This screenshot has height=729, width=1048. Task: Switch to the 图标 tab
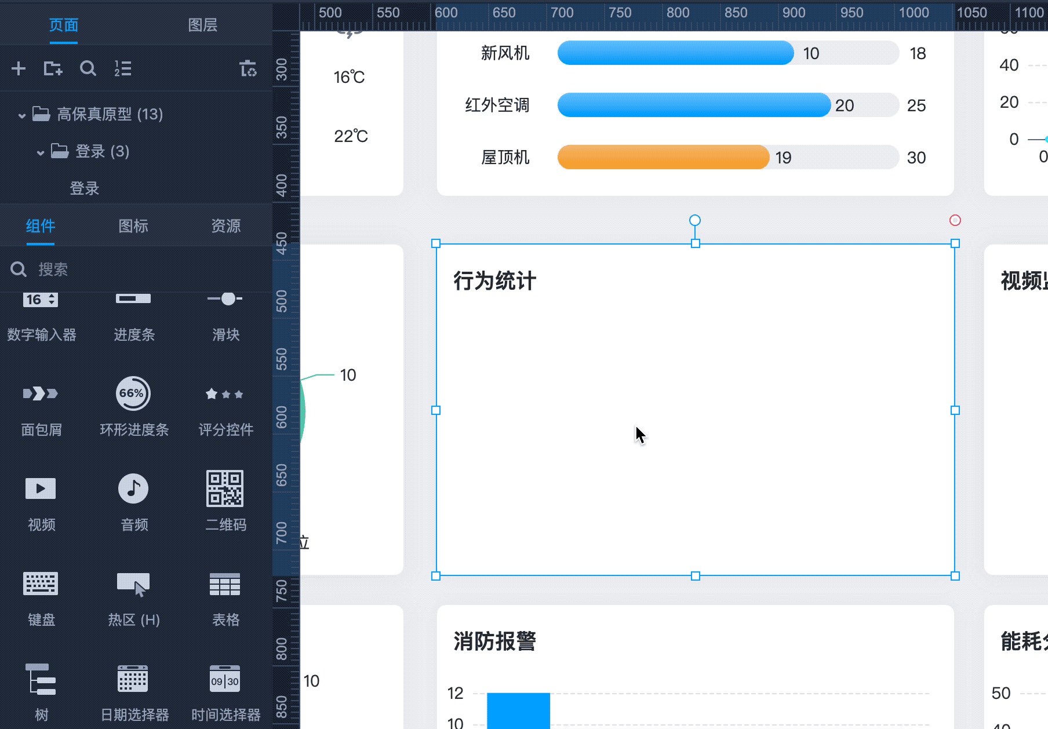point(133,226)
